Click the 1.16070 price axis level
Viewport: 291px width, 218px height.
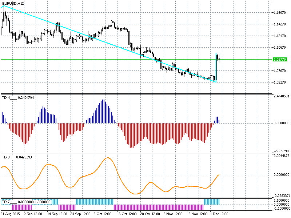pyautogui.click(x=280, y=13)
